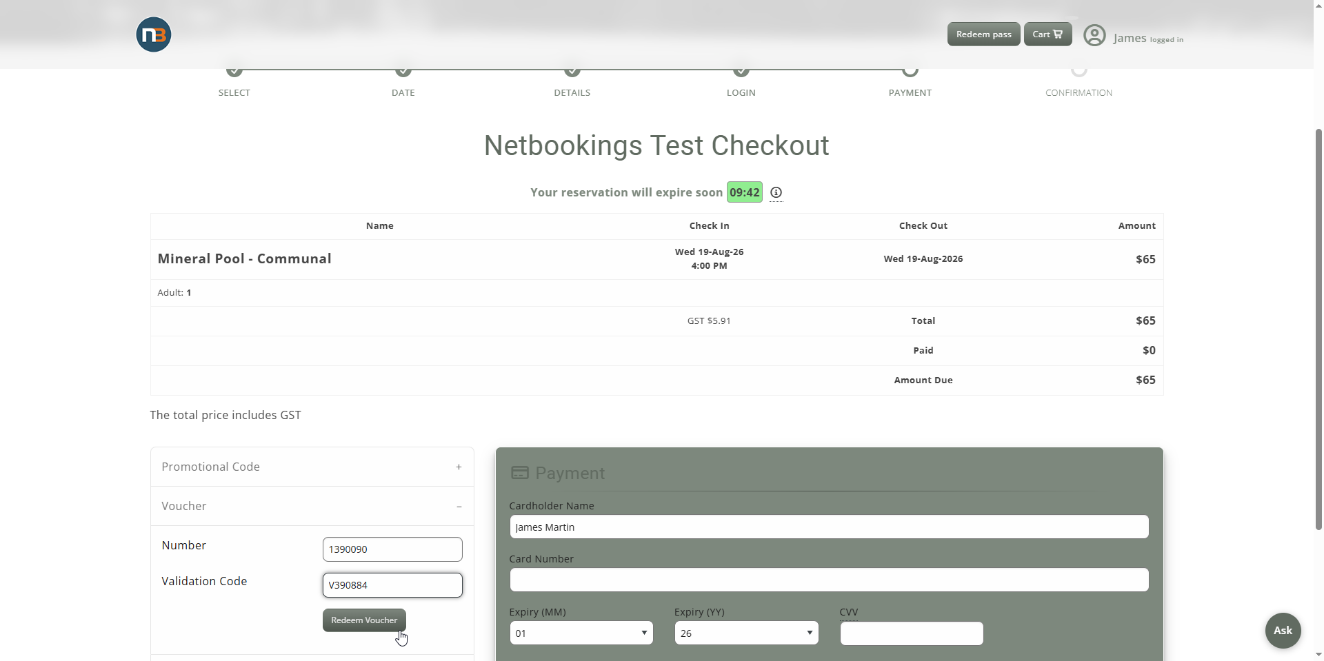Expand the Promotional Code section
The width and height of the screenshot is (1324, 661).
point(312,467)
